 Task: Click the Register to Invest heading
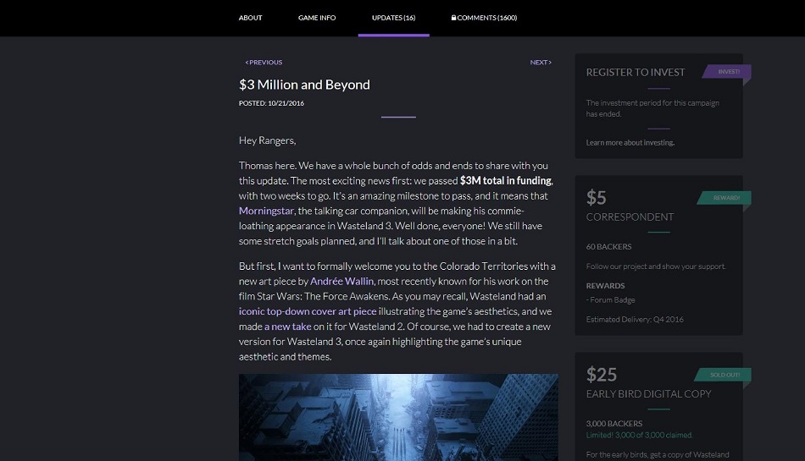tap(636, 73)
